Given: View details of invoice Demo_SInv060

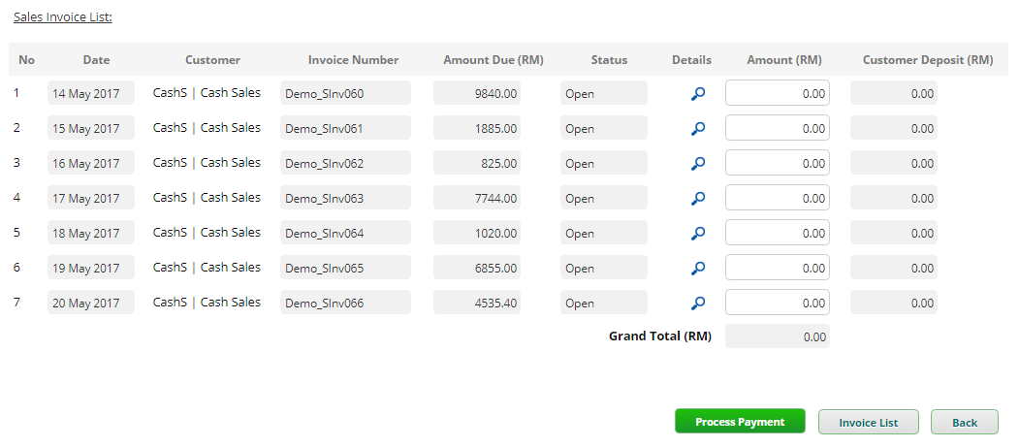Looking at the screenshot, I should pos(697,94).
